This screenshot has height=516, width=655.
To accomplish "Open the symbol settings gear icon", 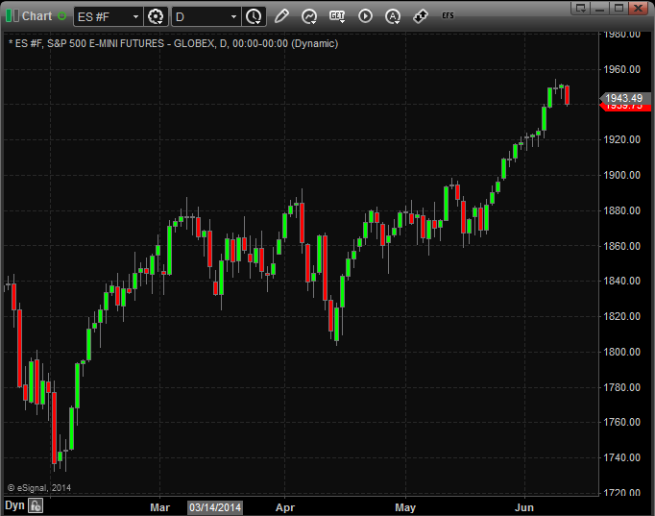I will coord(156,16).
